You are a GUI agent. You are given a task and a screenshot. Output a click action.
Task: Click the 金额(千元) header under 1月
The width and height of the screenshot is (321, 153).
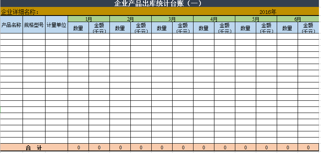click(x=99, y=28)
